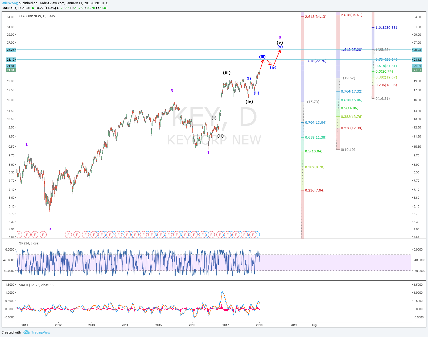Click the 2.618(34.13) Fibonacci label

point(316,17)
